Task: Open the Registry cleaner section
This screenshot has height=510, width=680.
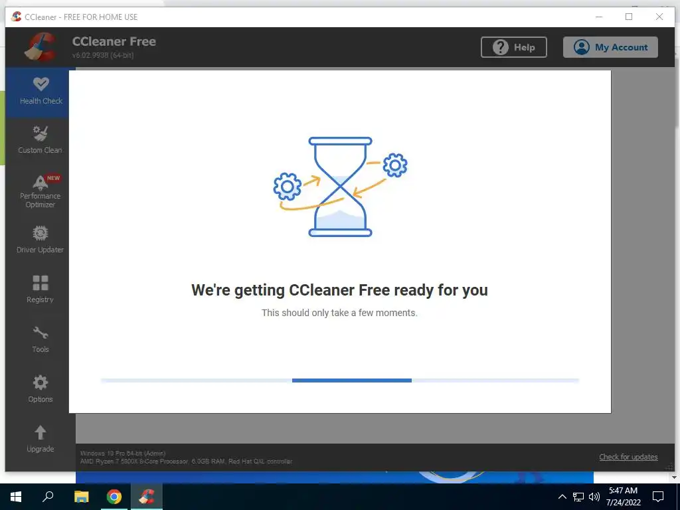Action: point(40,290)
